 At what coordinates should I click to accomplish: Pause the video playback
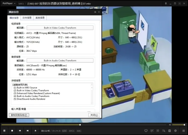pos(4,131)
